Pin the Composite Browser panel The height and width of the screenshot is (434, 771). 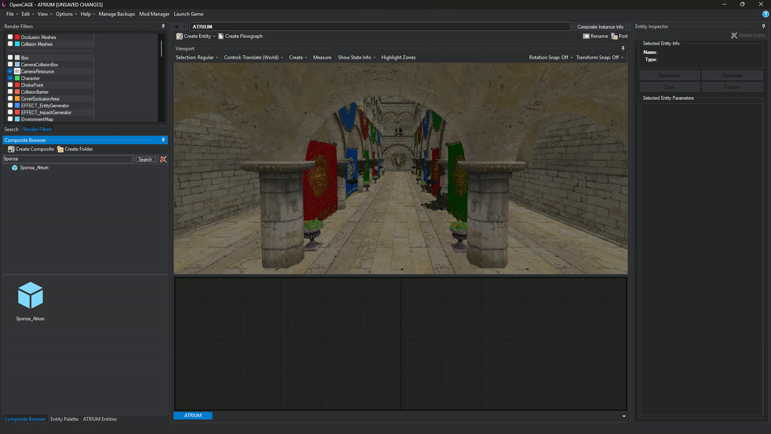pos(163,140)
